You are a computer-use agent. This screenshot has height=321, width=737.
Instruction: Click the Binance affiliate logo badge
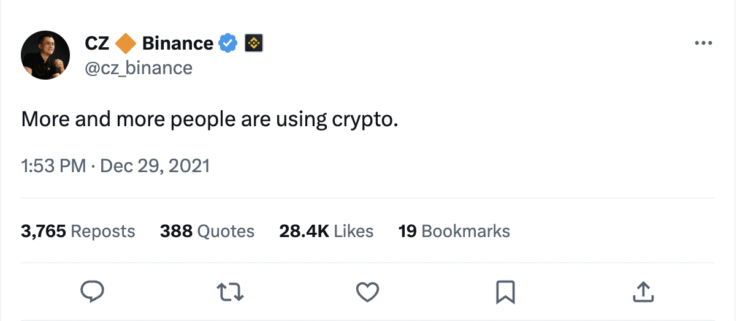click(253, 43)
